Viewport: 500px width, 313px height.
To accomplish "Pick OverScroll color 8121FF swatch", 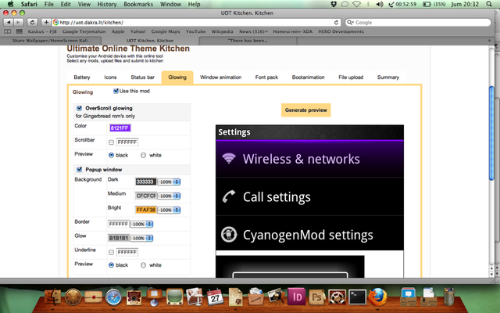I will point(120,128).
